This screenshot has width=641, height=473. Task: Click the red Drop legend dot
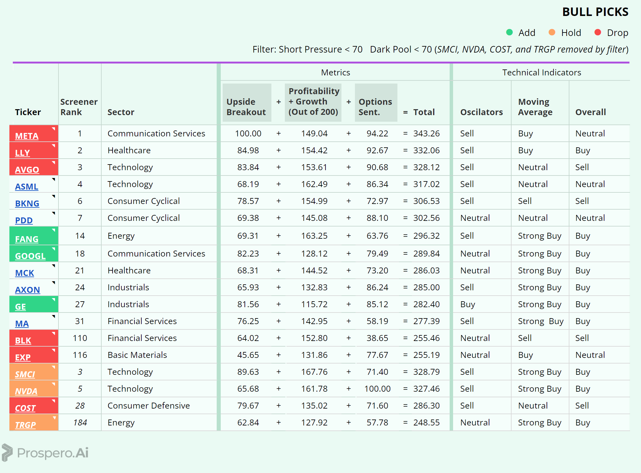tap(598, 32)
